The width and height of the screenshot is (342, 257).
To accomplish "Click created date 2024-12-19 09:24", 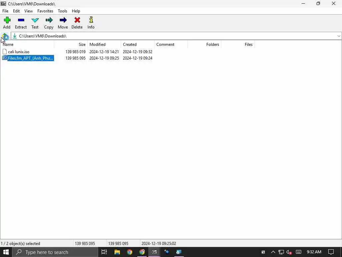I will (137, 58).
